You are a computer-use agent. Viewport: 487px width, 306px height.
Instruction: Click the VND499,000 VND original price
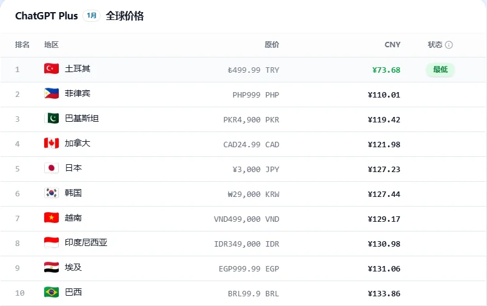pyautogui.click(x=247, y=219)
